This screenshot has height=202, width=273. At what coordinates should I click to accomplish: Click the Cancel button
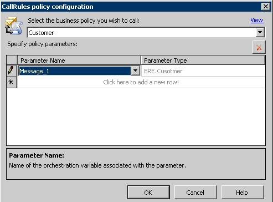[195, 193]
